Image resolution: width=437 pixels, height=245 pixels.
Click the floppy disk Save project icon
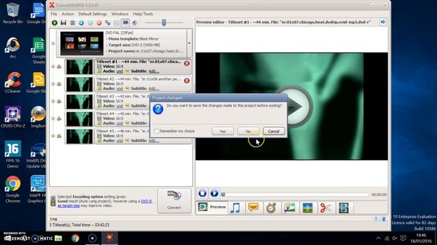(64, 22)
